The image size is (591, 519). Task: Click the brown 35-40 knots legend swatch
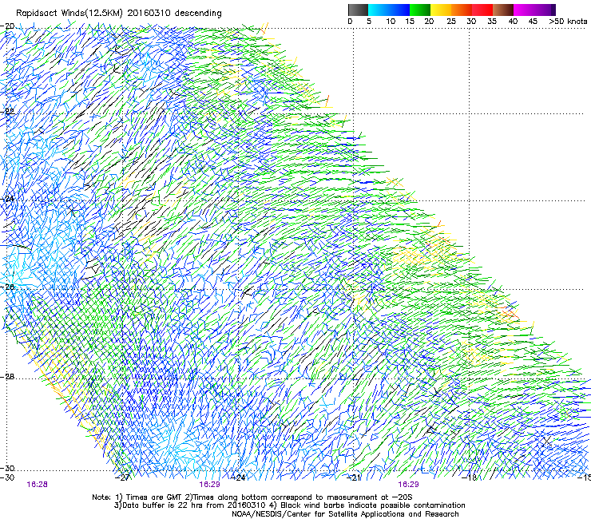[503, 10]
